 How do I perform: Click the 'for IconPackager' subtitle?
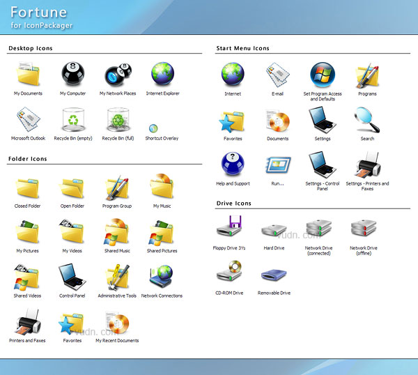(42, 25)
